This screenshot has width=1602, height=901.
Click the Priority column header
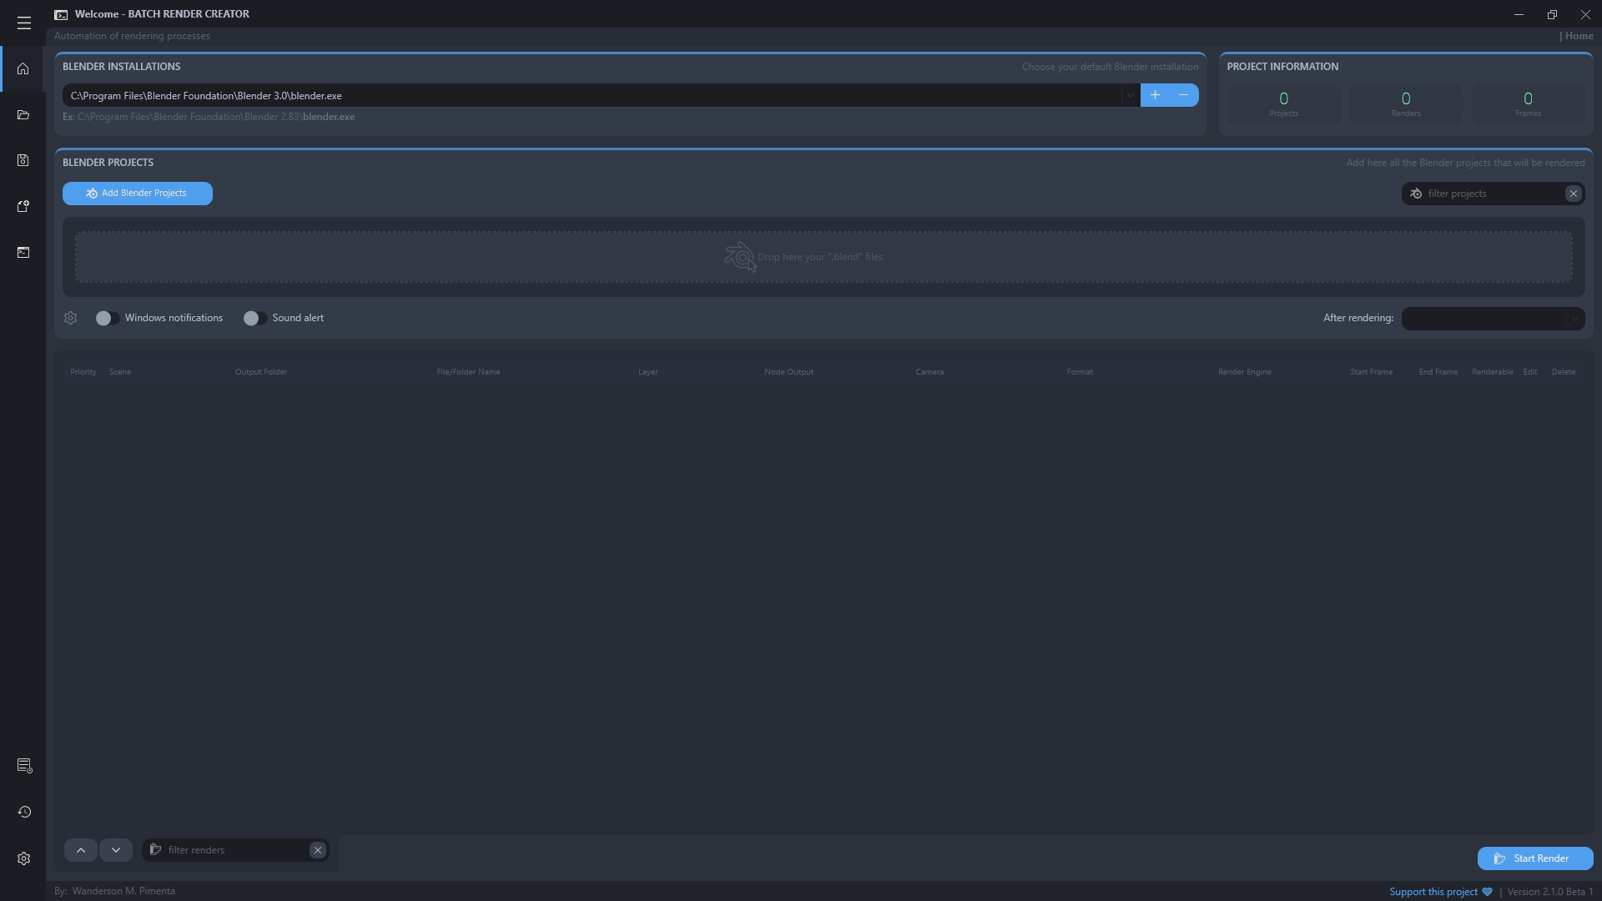pos(83,372)
